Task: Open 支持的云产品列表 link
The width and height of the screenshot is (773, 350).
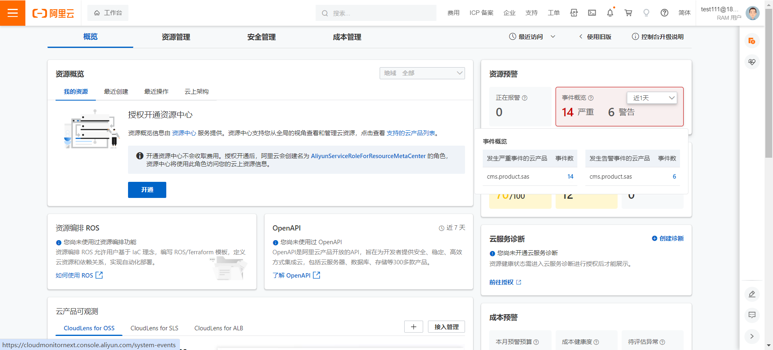Action: [411, 133]
